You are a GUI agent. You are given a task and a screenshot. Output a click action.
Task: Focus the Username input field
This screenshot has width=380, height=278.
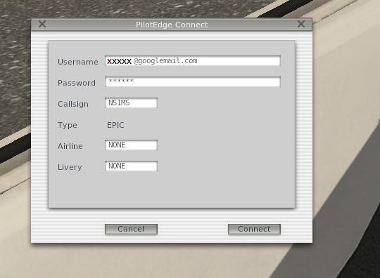[x=193, y=61]
